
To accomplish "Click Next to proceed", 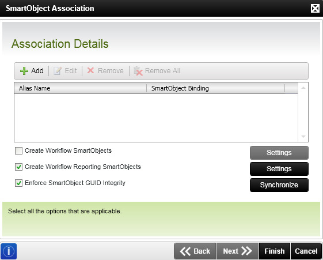I will tap(237, 251).
